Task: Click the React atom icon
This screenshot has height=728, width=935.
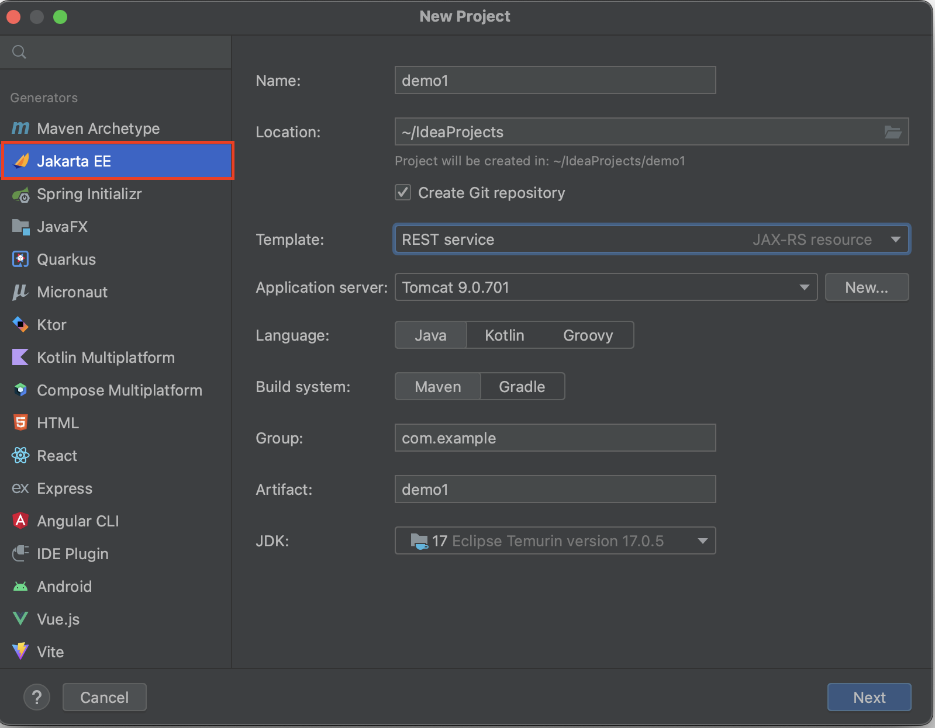Action: point(20,455)
